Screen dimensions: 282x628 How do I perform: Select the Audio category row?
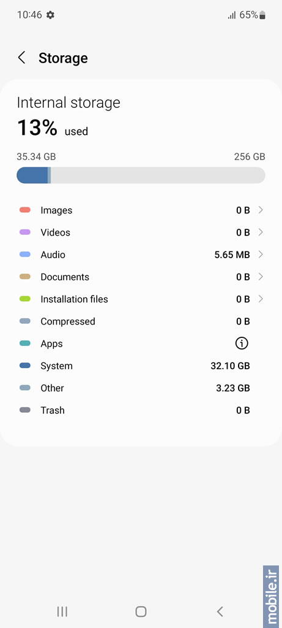[141, 255]
